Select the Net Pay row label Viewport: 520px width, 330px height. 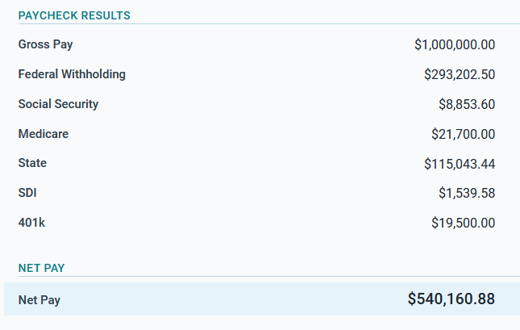click(40, 300)
